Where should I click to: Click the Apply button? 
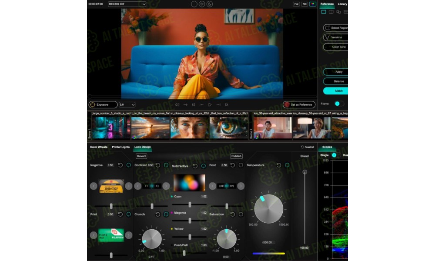pyautogui.click(x=336, y=72)
